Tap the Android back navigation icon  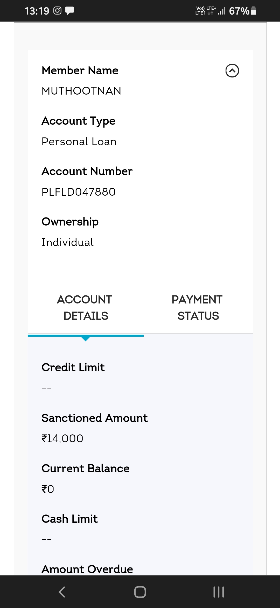point(62,592)
